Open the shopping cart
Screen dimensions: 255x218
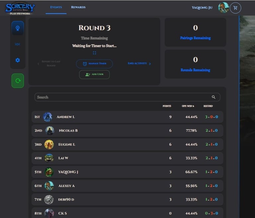pos(235,8)
